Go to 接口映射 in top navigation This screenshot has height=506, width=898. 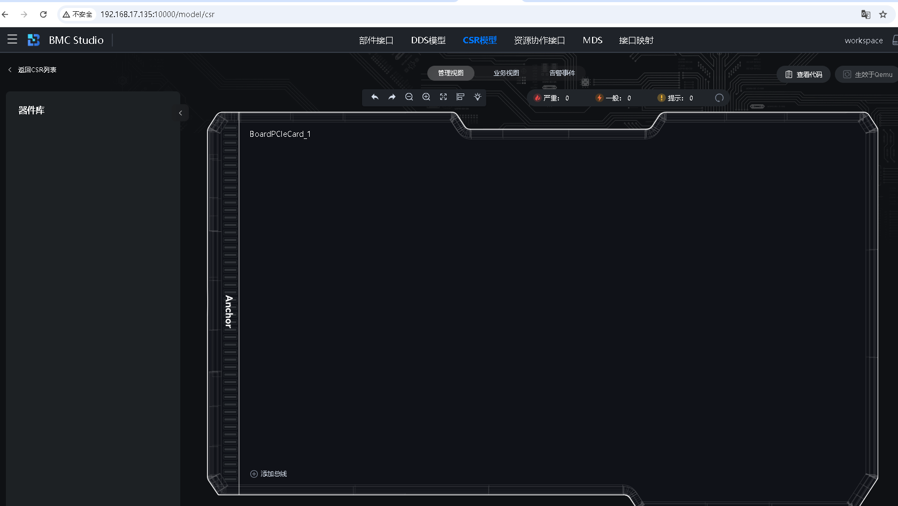pyautogui.click(x=636, y=41)
